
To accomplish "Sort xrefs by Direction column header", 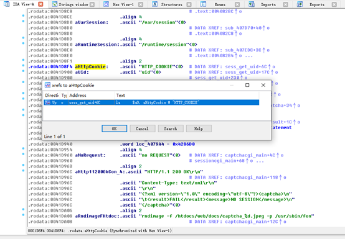I will 52,95.
